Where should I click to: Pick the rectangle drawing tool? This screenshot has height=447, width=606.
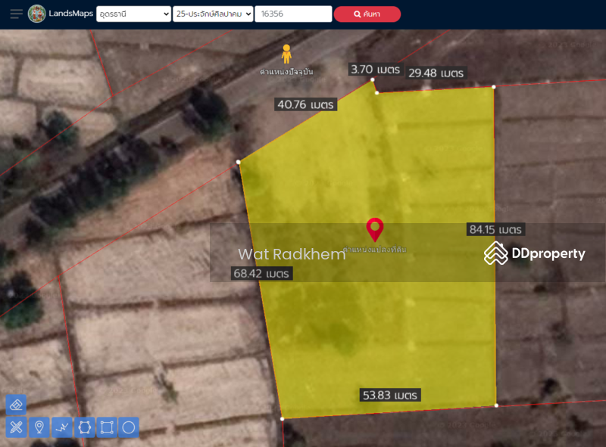pyautogui.click(x=107, y=427)
